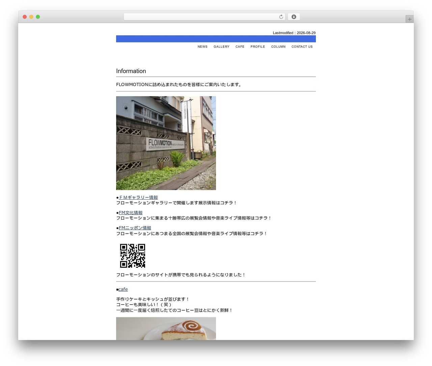Open the GALLERY menu item
The height and width of the screenshot is (366, 432).
click(221, 47)
